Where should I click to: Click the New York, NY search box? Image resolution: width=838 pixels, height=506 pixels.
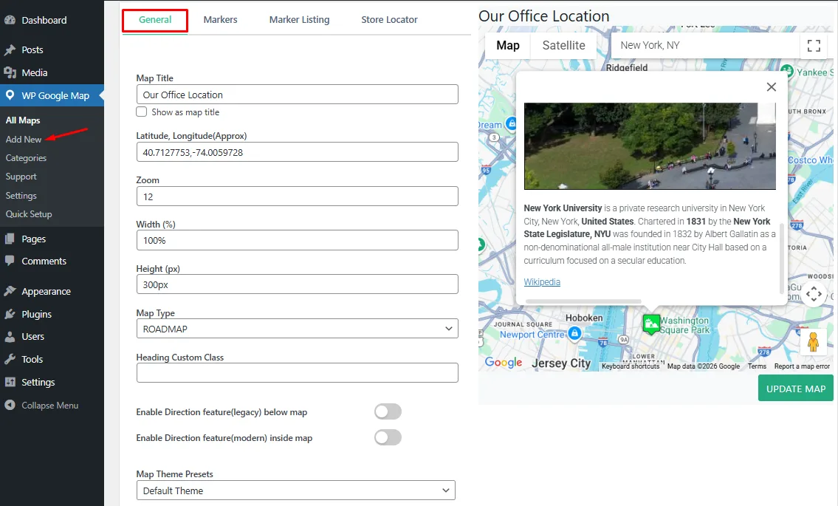point(704,46)
